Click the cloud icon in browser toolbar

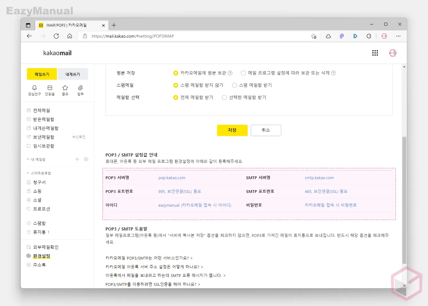coord(328,36)
